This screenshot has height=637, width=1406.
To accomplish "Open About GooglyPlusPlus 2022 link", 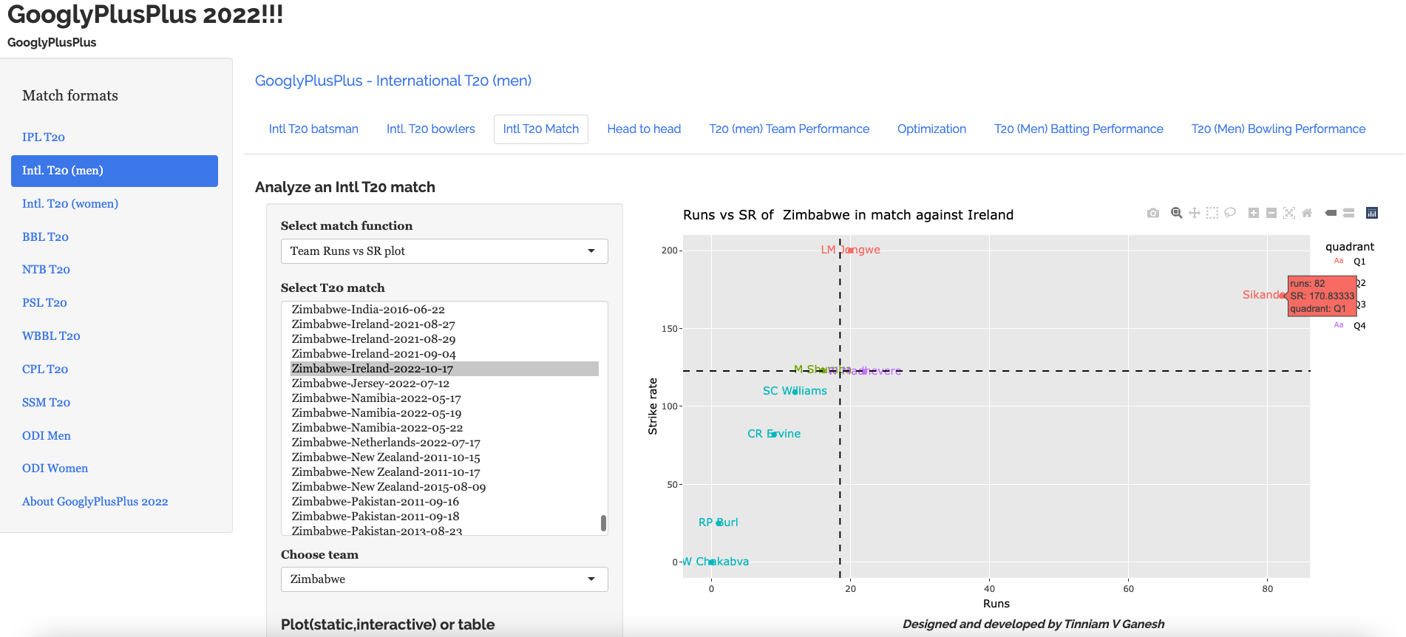I will pos(95,502).
